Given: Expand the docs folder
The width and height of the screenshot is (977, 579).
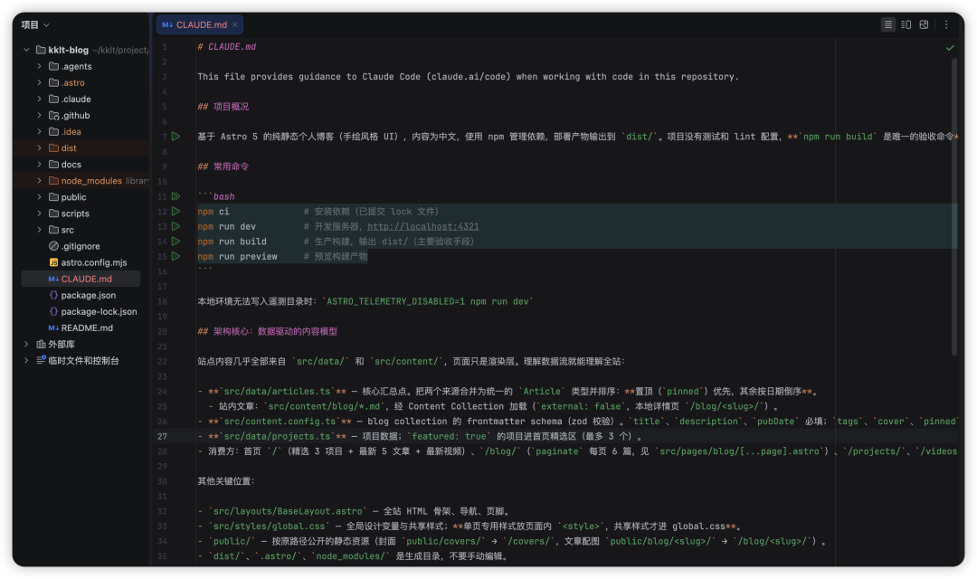Looking at the screenshot, I should [x=39, y=164].
